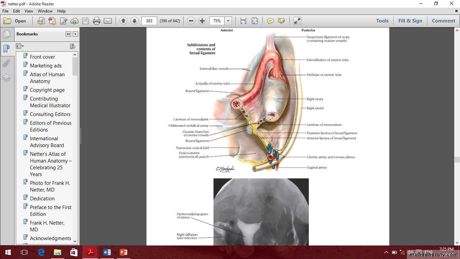The height and width of the screenshot is (259, 460).
Task: Open the Window menu
Action: point(45,11)
